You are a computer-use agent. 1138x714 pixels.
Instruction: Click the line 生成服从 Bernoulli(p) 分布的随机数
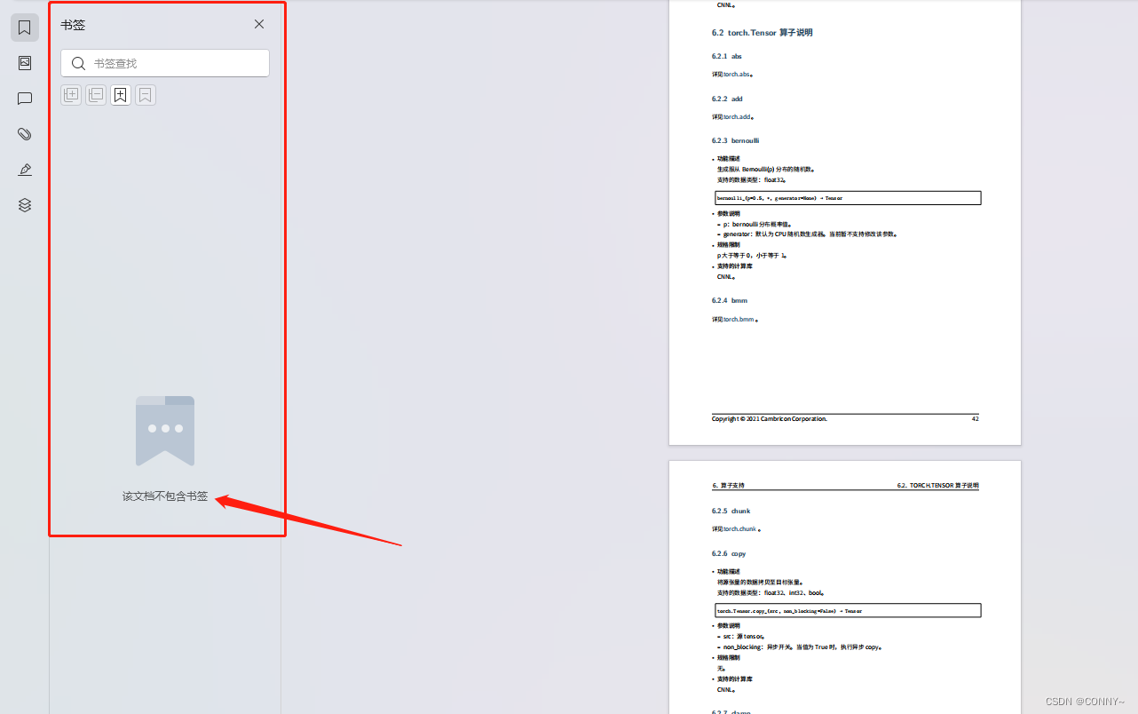(766, 169)
